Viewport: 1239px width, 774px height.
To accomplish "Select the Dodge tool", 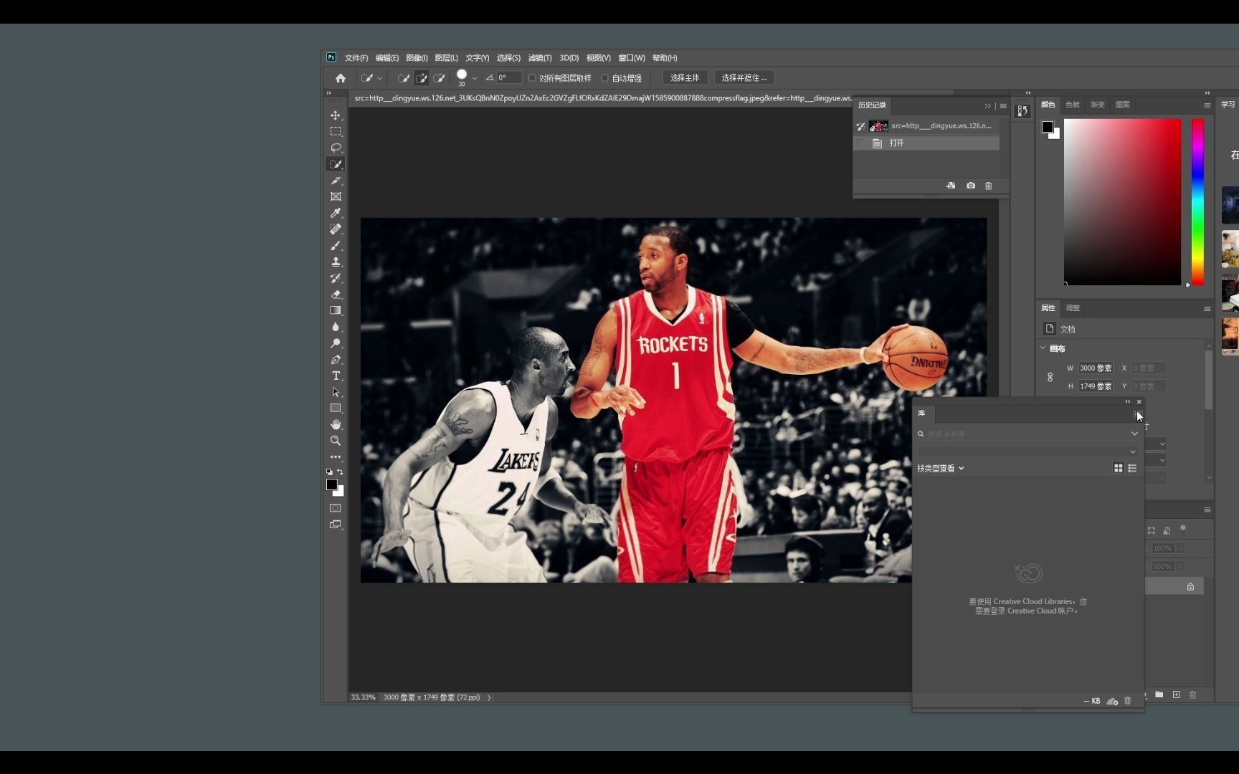I will click(336, 343).
